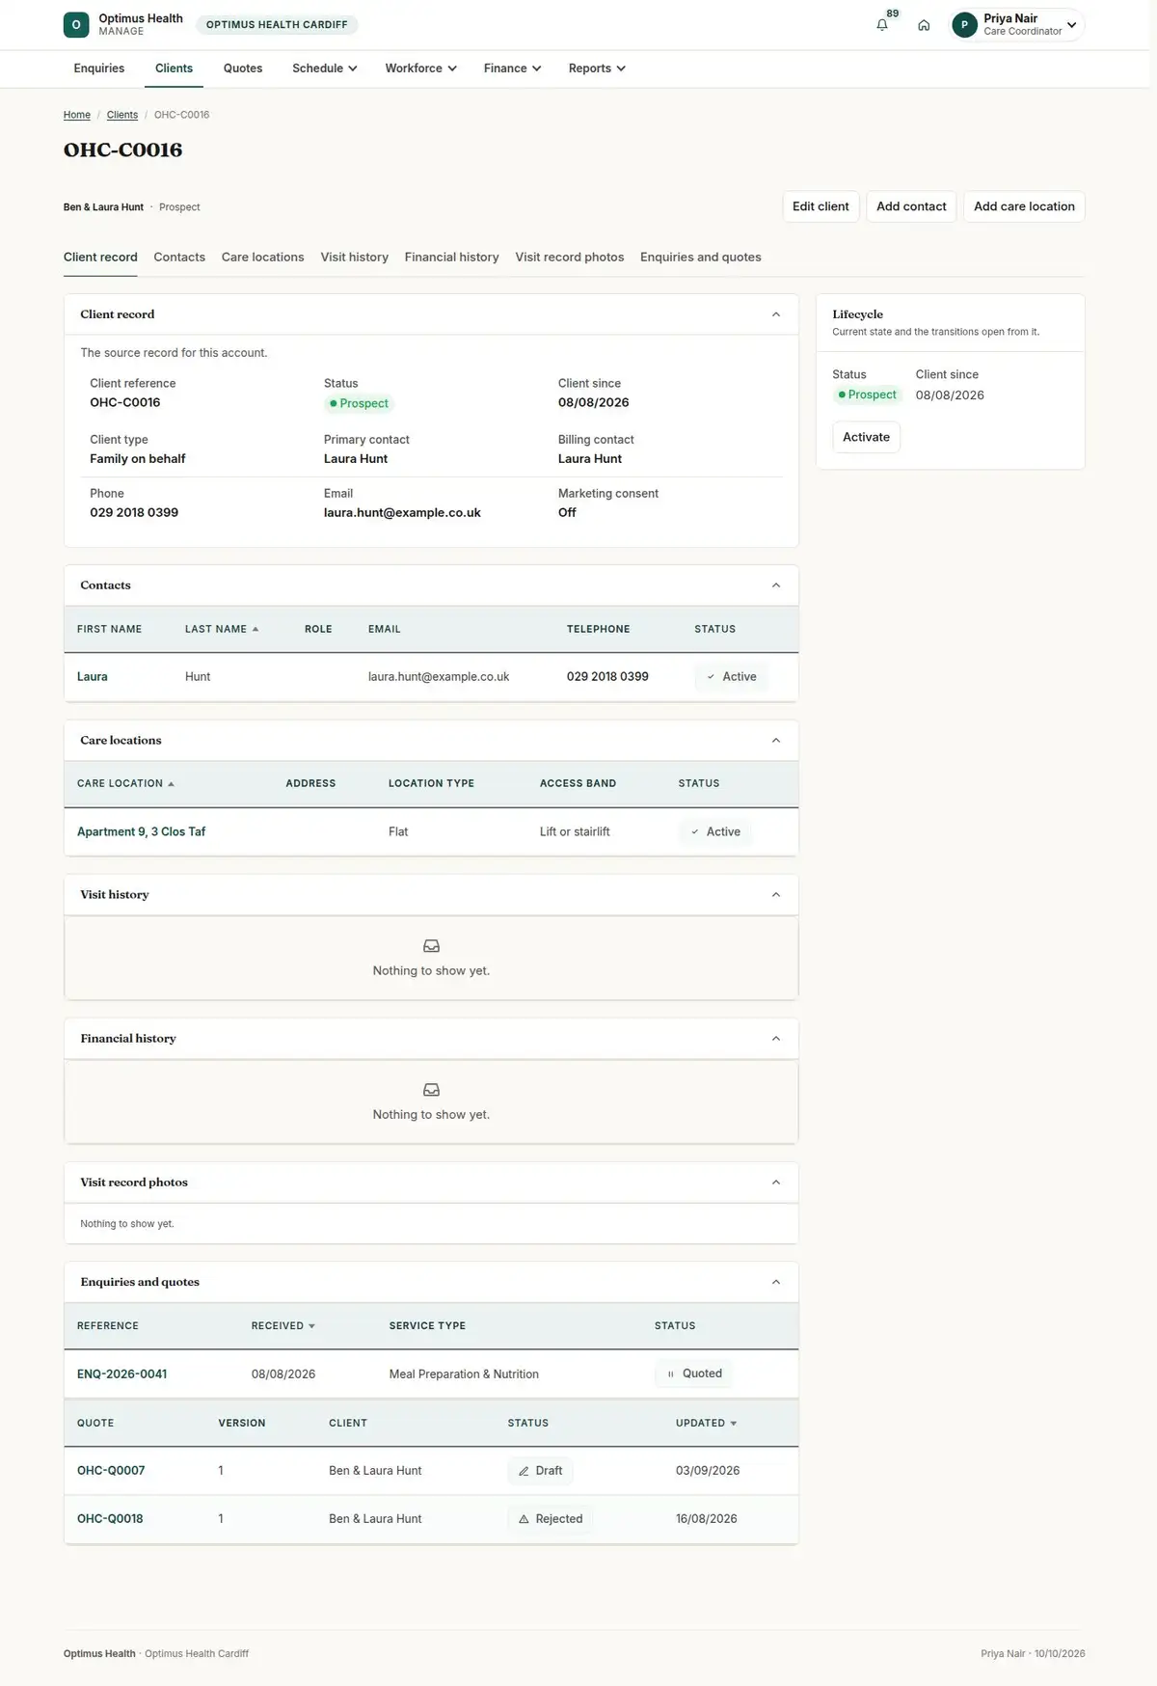Viewport: 1157px width, 1686px height.
Task: Activate the client in Lifecycle panel
Action: [x=866, y=437]
